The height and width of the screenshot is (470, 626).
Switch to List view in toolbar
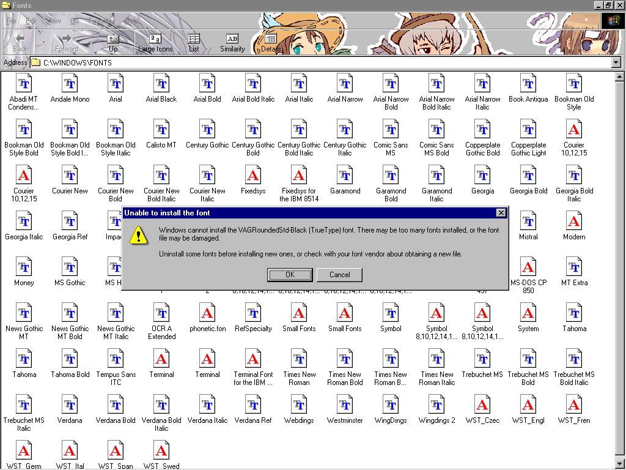[x=194, y=42]
